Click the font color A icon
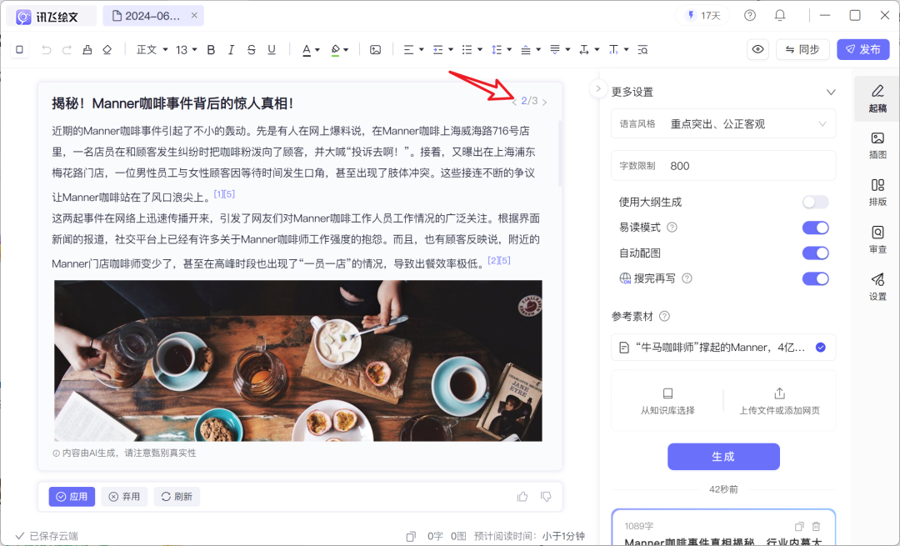 click(x=307, y=50)
